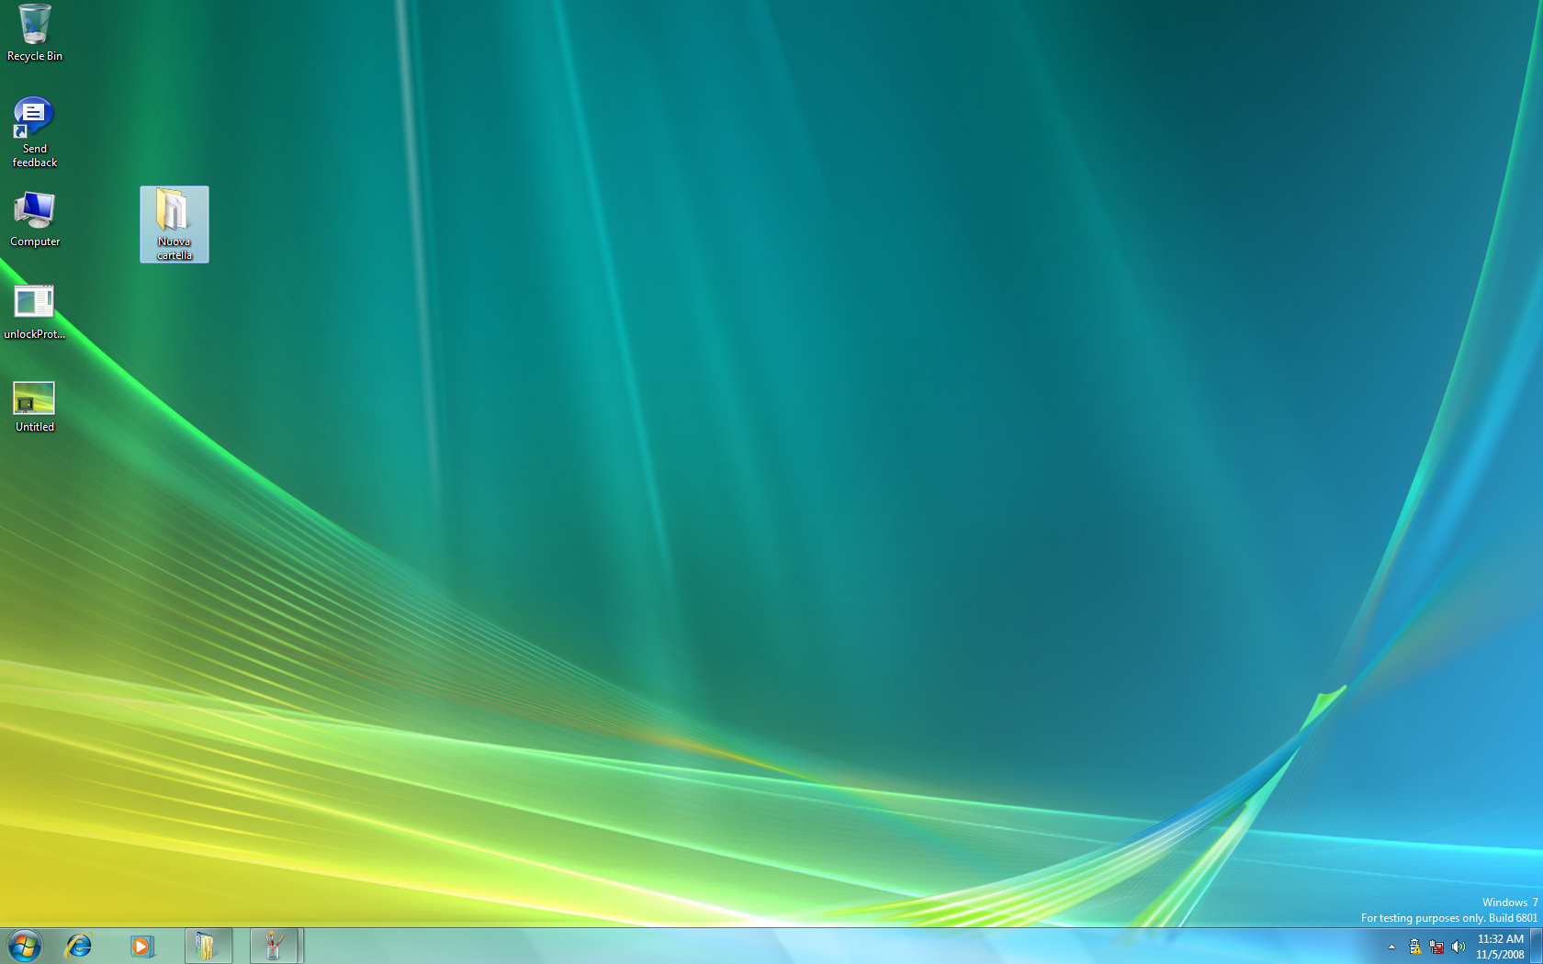Select the unlockProt... file on desktop

click(x=34, y=302)
